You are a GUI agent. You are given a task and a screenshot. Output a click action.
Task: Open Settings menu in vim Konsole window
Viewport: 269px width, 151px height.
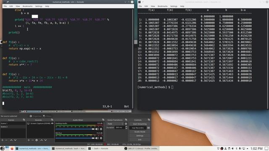39,6
